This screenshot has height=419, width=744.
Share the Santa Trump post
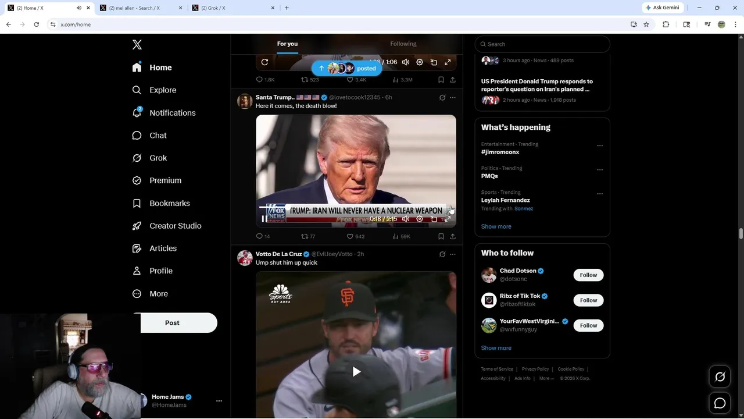[x=453, y=236]
